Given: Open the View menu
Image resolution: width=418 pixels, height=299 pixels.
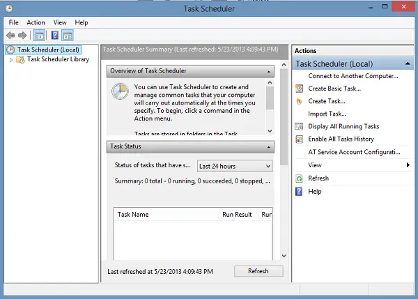Looking at the screenshot, I should pos(60,23).
